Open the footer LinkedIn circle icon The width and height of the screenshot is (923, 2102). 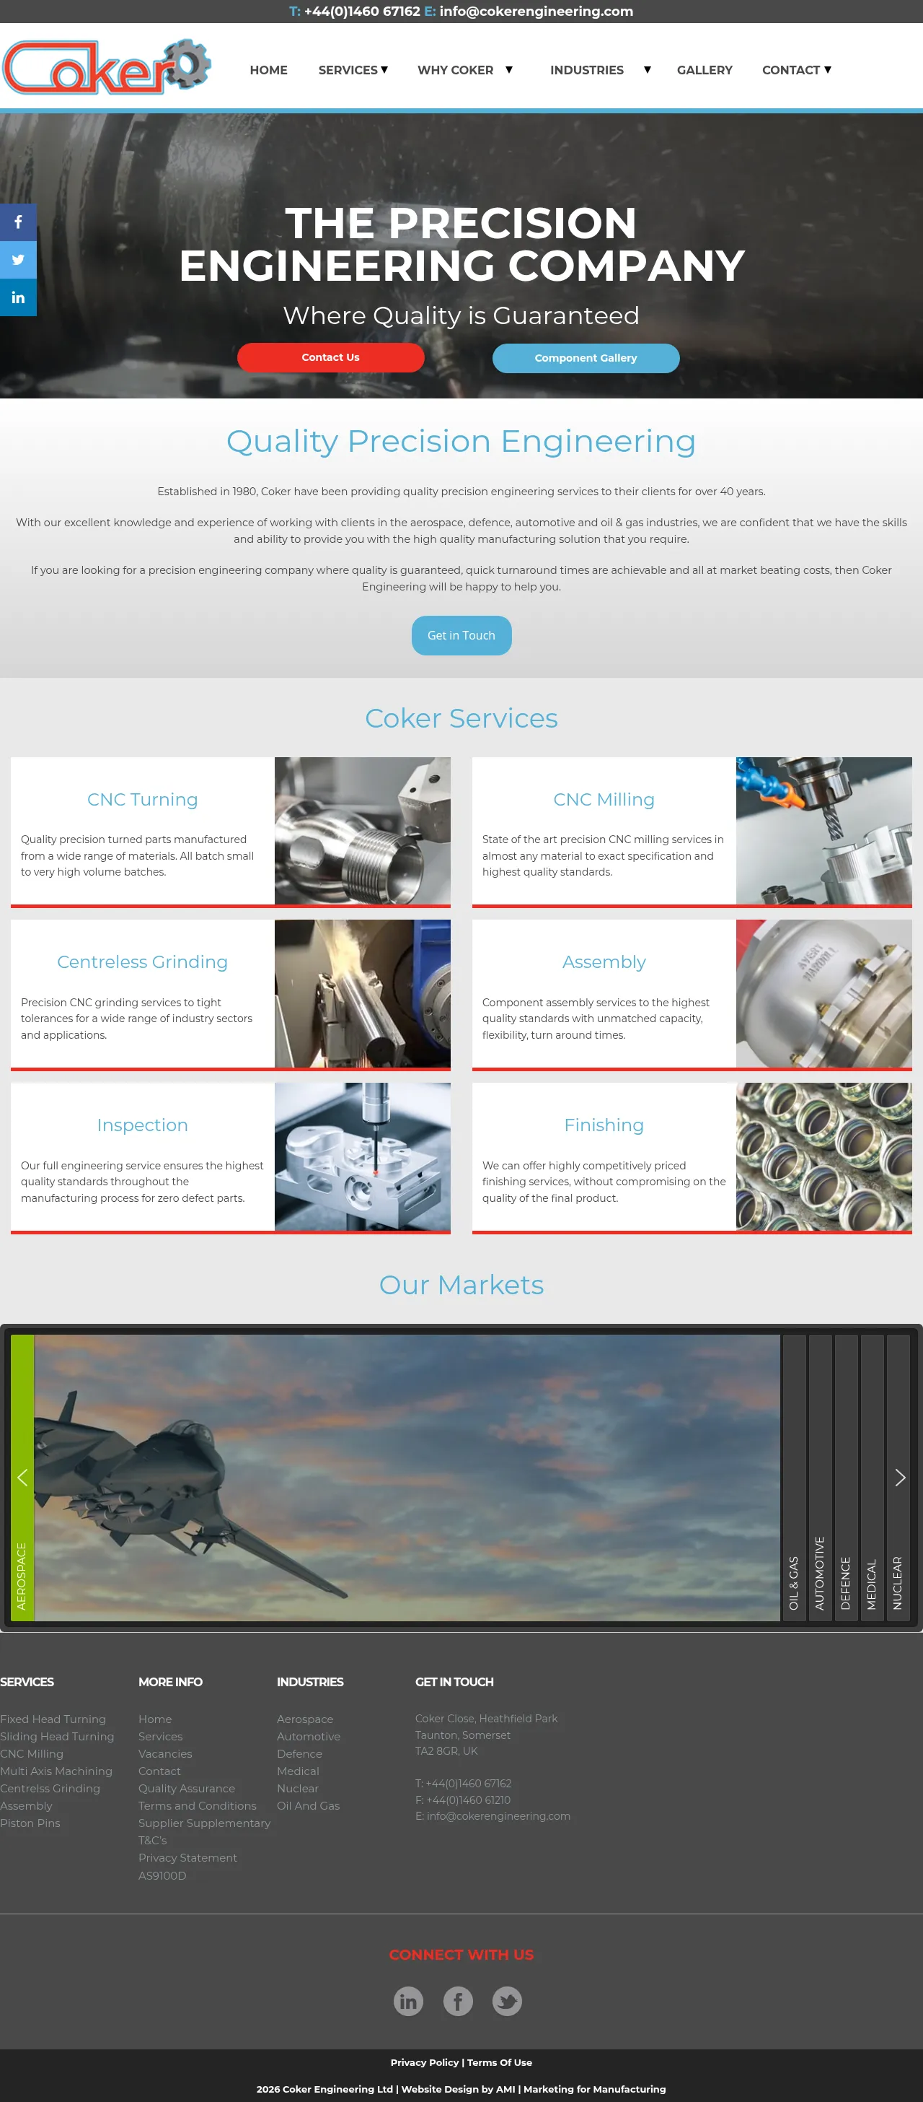click(407, 2000)
